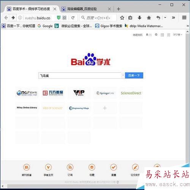Open a new tab with the plus button

click(x=119, y=9)
